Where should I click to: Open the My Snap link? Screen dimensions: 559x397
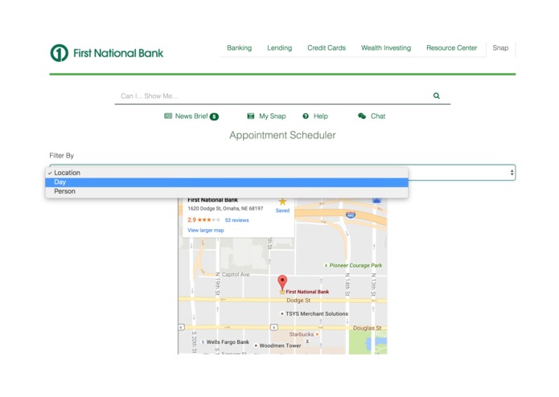pos(273,116)
